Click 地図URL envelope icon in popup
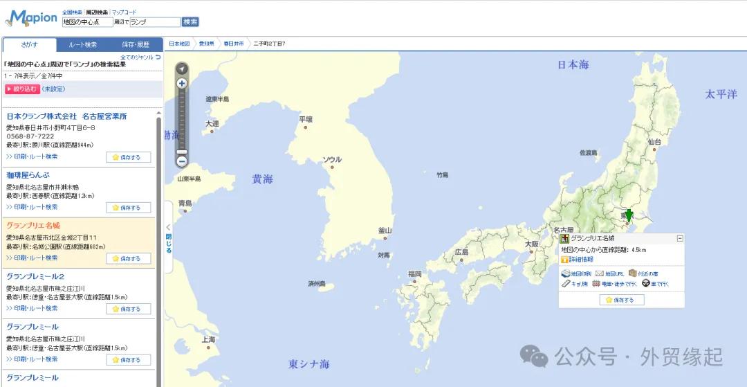The height and width of the screenshot is (387, 747). [x=599, y=273]
